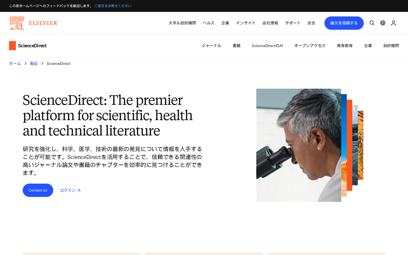This screenshot has height=255, width=408.
Task: Select the 高等教育 tab
Action: [345, 46]
